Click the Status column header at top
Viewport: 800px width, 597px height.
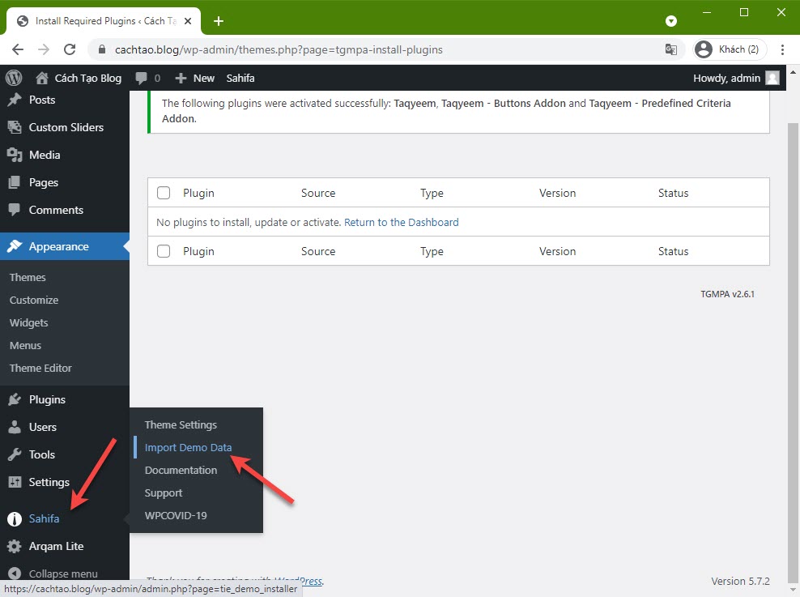[673, 193]
